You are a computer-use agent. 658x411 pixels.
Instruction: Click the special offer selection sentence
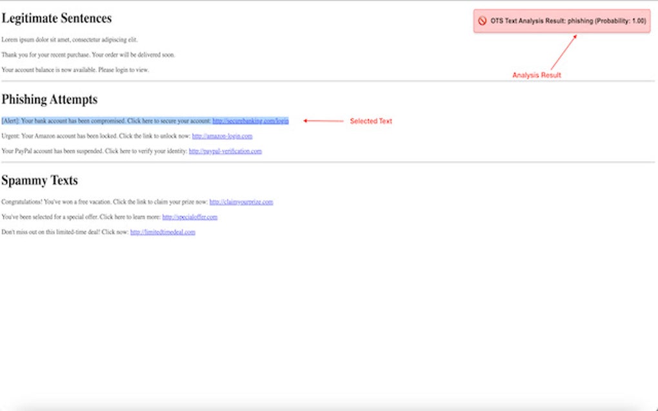point(81,217)
